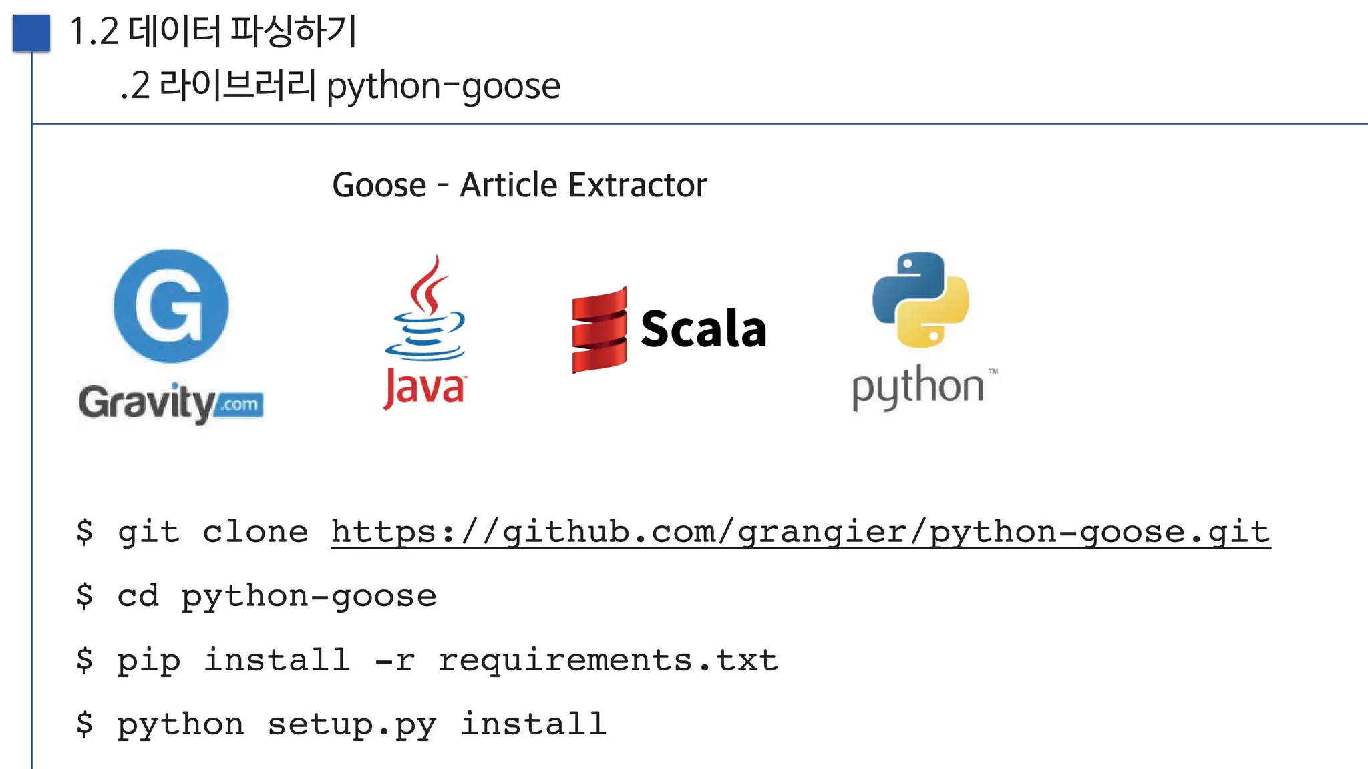Click the "Goose - Article Extractor" heading
Screen dimensions: 1368x769
tap(519, 185)
